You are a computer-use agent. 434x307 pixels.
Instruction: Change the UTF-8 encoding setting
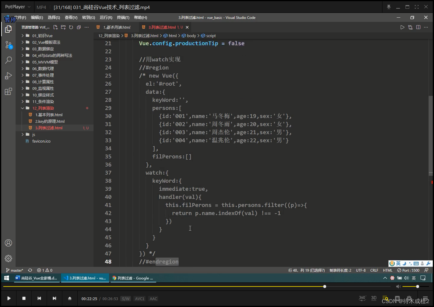[x=361, y=270]
